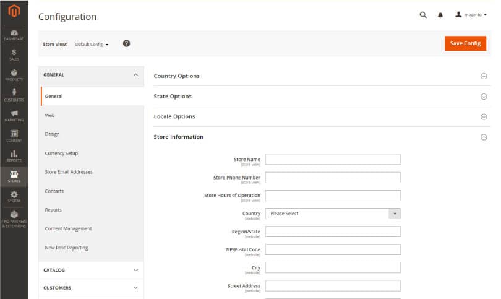
Task: Click the Store Name input field
Action: coord(333,160)
